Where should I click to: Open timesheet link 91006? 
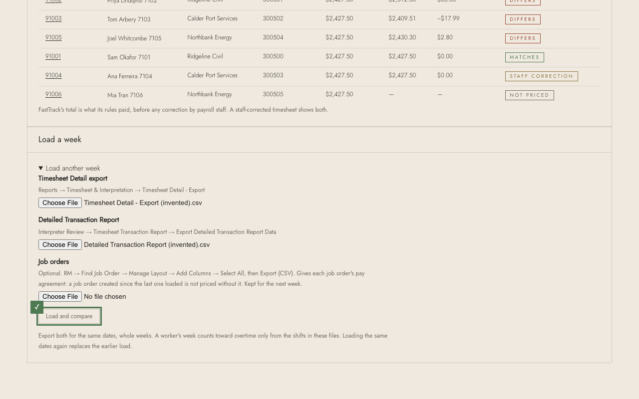53,94
